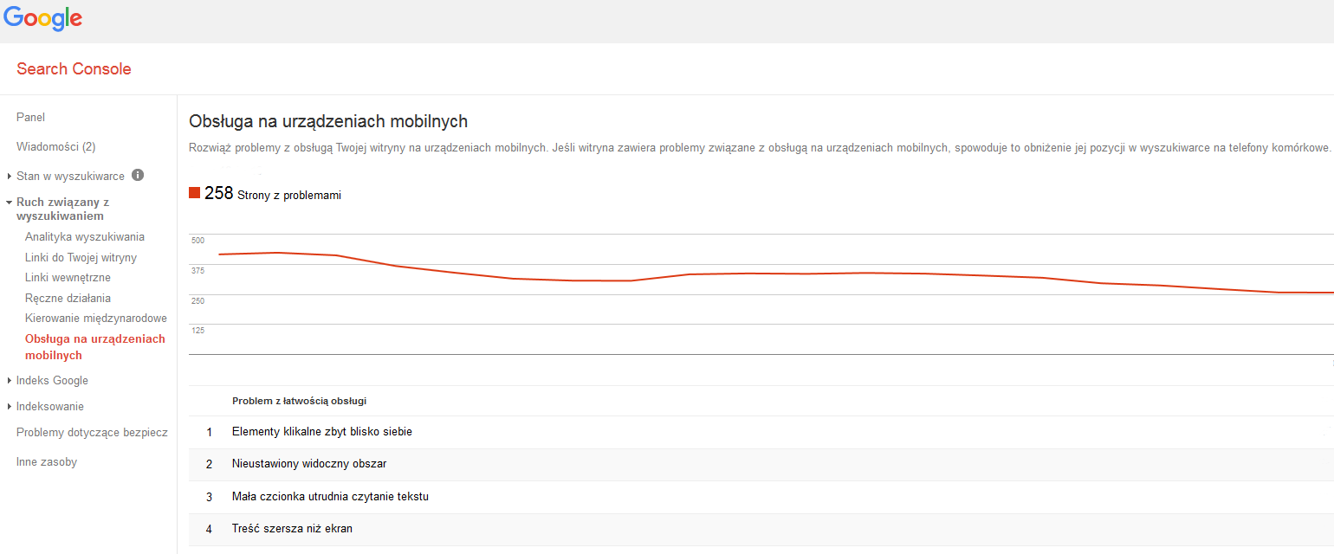Image resolution: width=1334 pixels, height=554 pixels.
Task: Click the 500 label on the chart axis
Action: pos(198,240)
